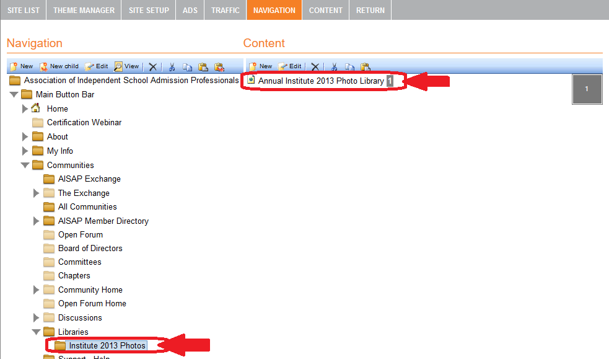Select The Exchange folder
The height and width of the screenshot is (359, 609).
(x=84, y=193)
